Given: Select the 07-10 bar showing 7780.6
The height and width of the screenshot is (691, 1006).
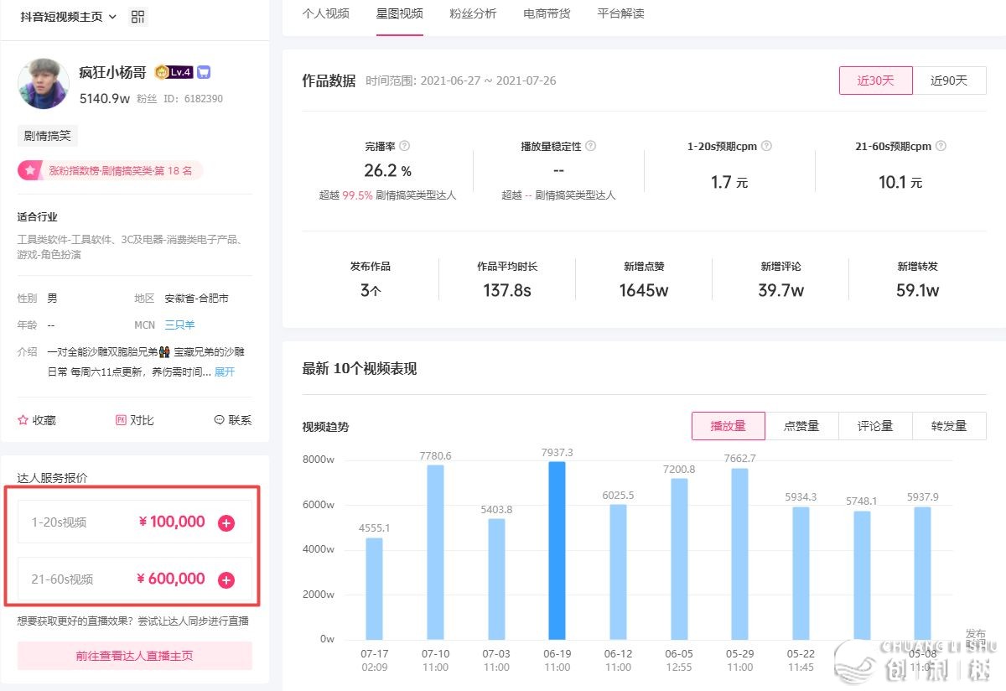Looking at the screenshot, I should [435, 553].
